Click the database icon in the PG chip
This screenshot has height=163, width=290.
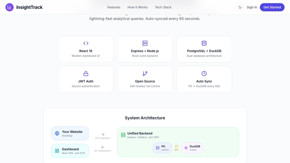click(x=158, y=148)
